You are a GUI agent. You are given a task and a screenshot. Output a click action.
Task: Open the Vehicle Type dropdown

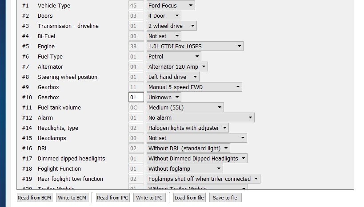tap(171, 6)
